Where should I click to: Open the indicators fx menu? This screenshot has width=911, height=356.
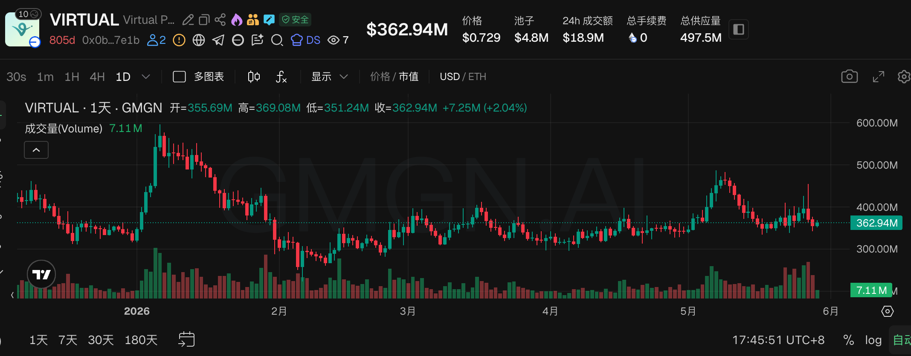[x=281, y=77]
